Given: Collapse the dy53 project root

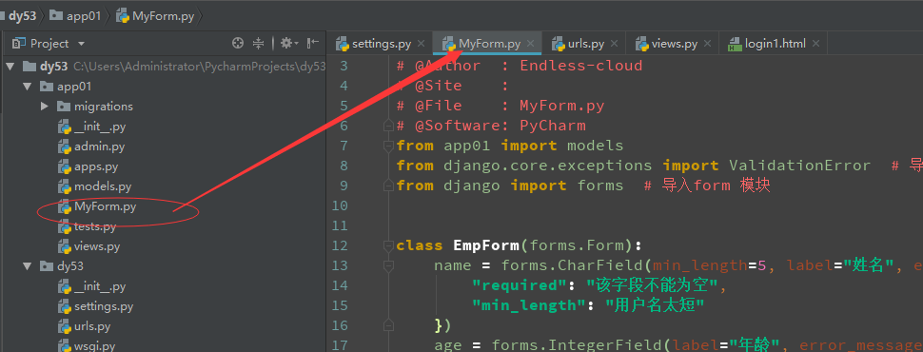Looking at the screenshot, I should click(10, 66).
